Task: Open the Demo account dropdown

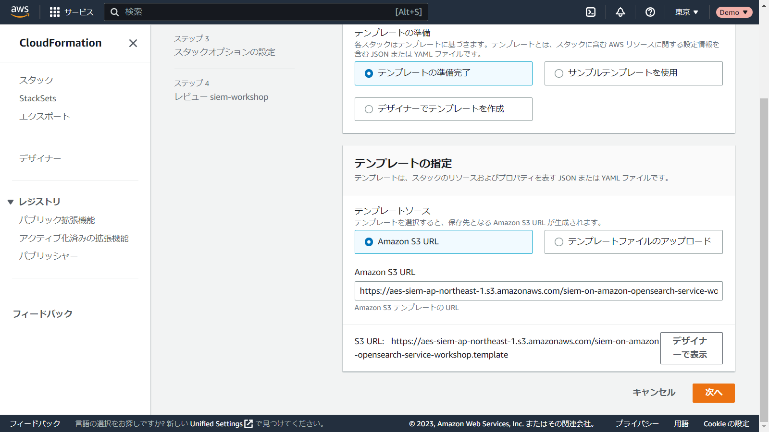Action: pyautogui.click(x=733, y=12)
